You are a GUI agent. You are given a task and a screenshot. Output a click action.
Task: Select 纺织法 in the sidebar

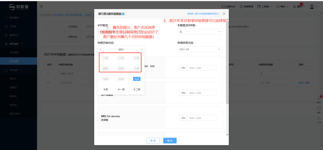coord(13,105)
